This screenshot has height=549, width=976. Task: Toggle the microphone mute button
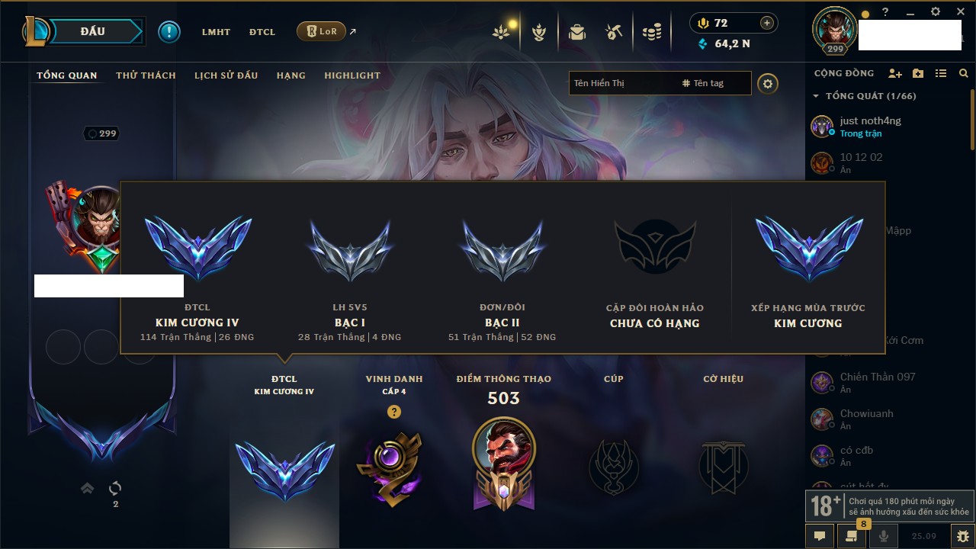point(884,536)
